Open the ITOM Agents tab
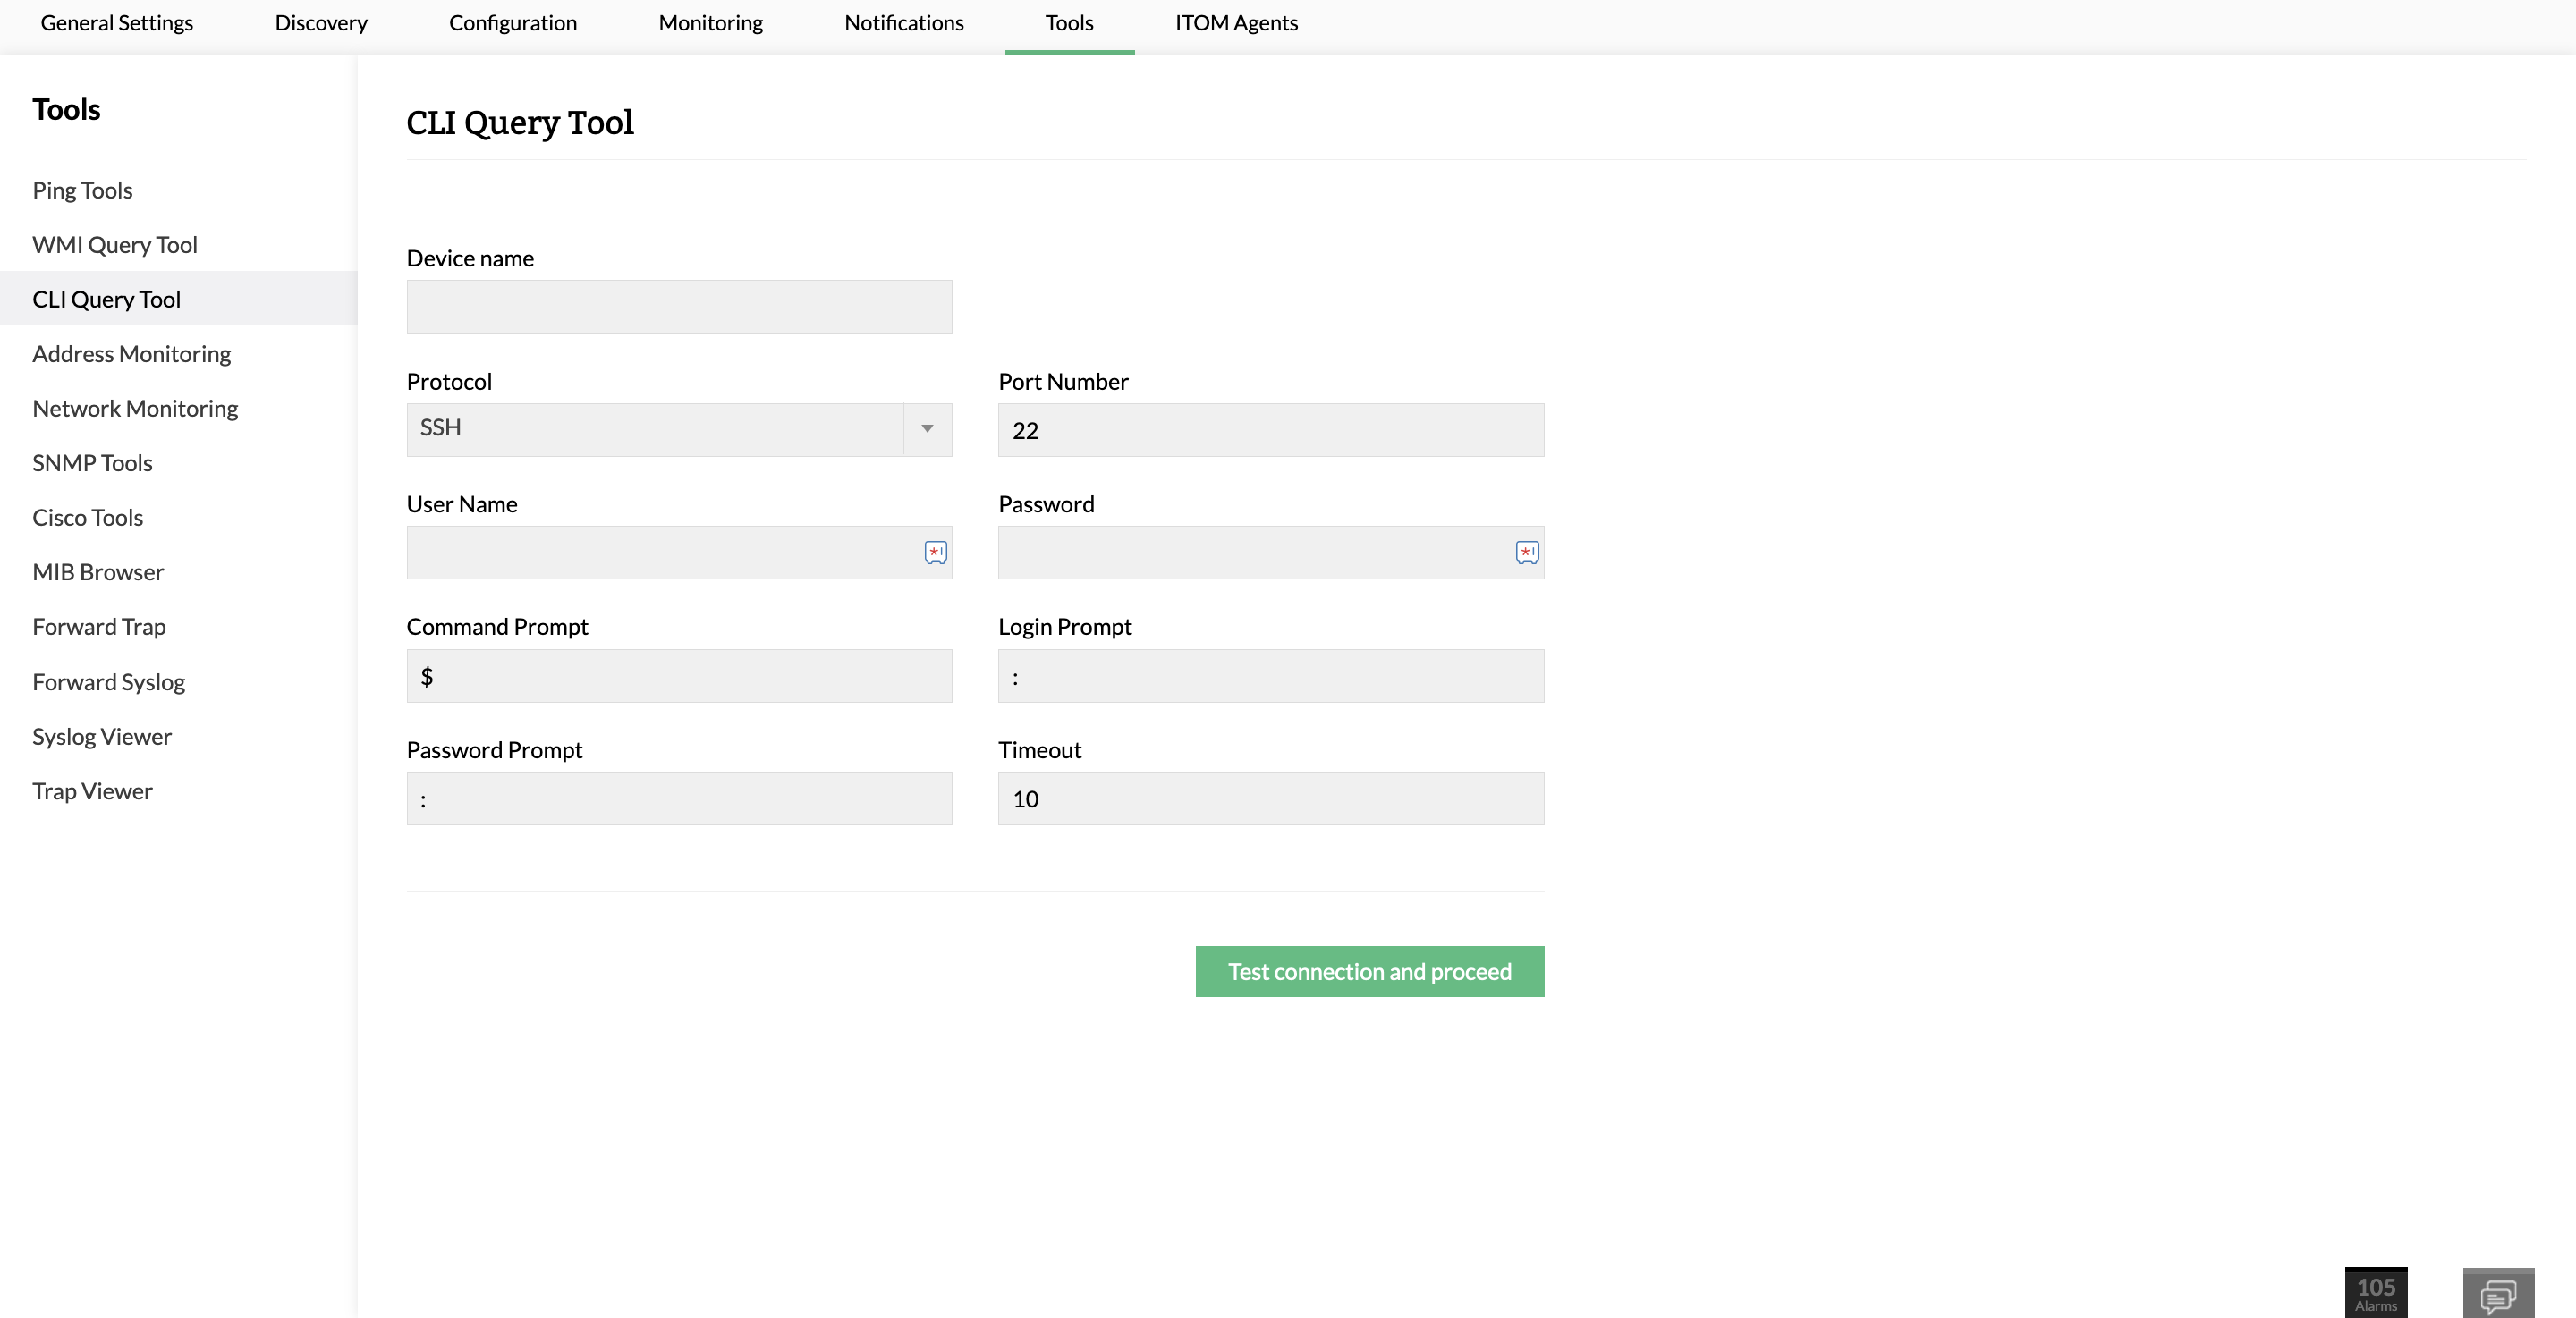 point(1235,23)
